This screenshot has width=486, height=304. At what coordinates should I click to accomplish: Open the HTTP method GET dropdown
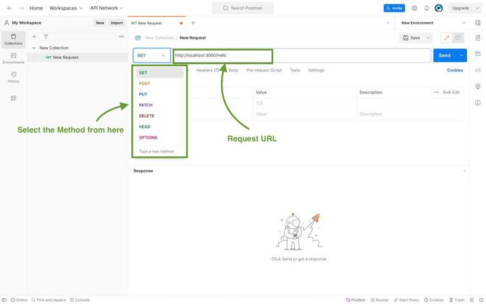click(x=152, y=55)
